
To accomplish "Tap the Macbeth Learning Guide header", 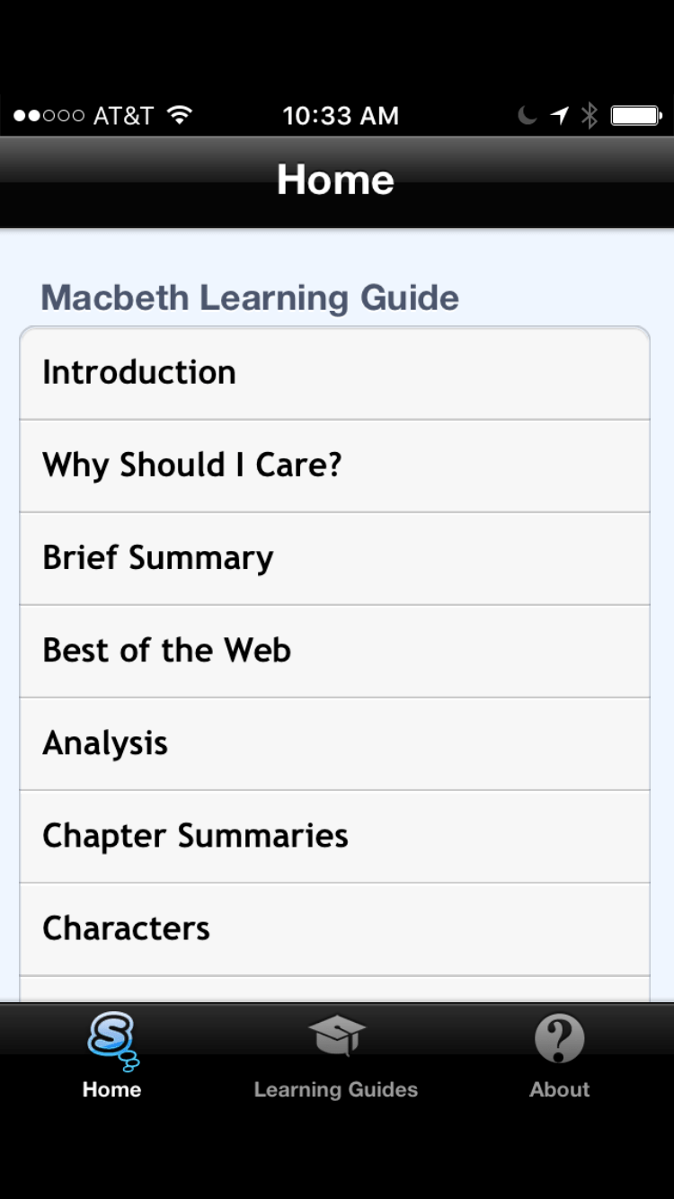I will pos(250,298).
